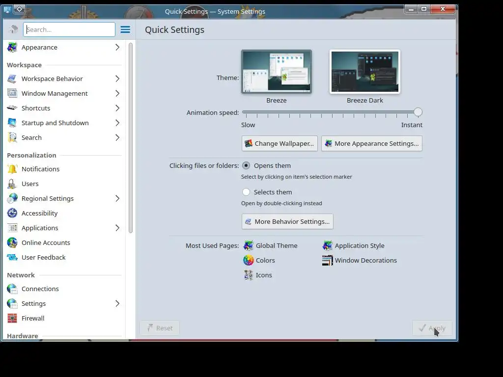Open the Accessibility entry

64,213
